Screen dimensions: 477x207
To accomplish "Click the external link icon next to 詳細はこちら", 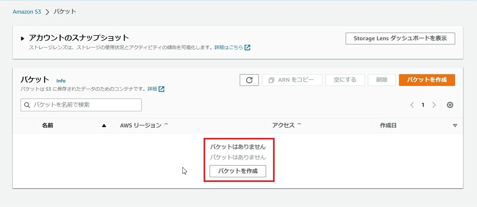I will coord(247,48).
